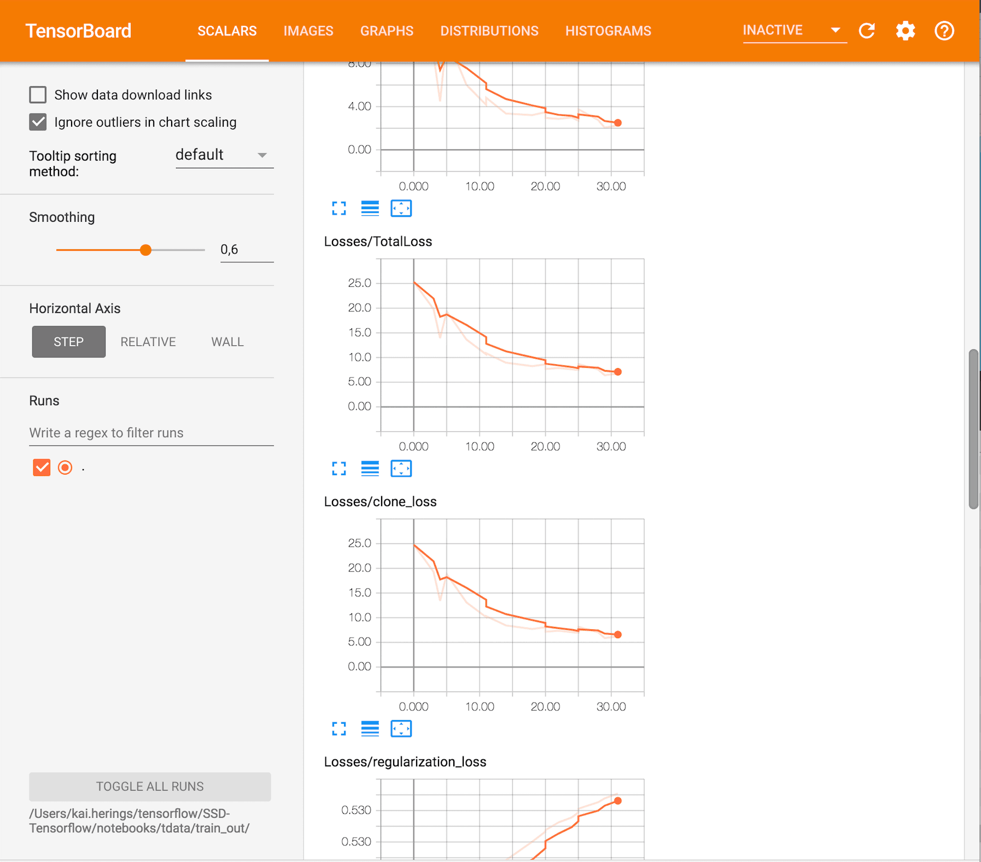Image resolution: width=981 pixels, height=862 pixels.
Task: Switch to the HISTOGRAMS tab
Action: click(608, 31)
